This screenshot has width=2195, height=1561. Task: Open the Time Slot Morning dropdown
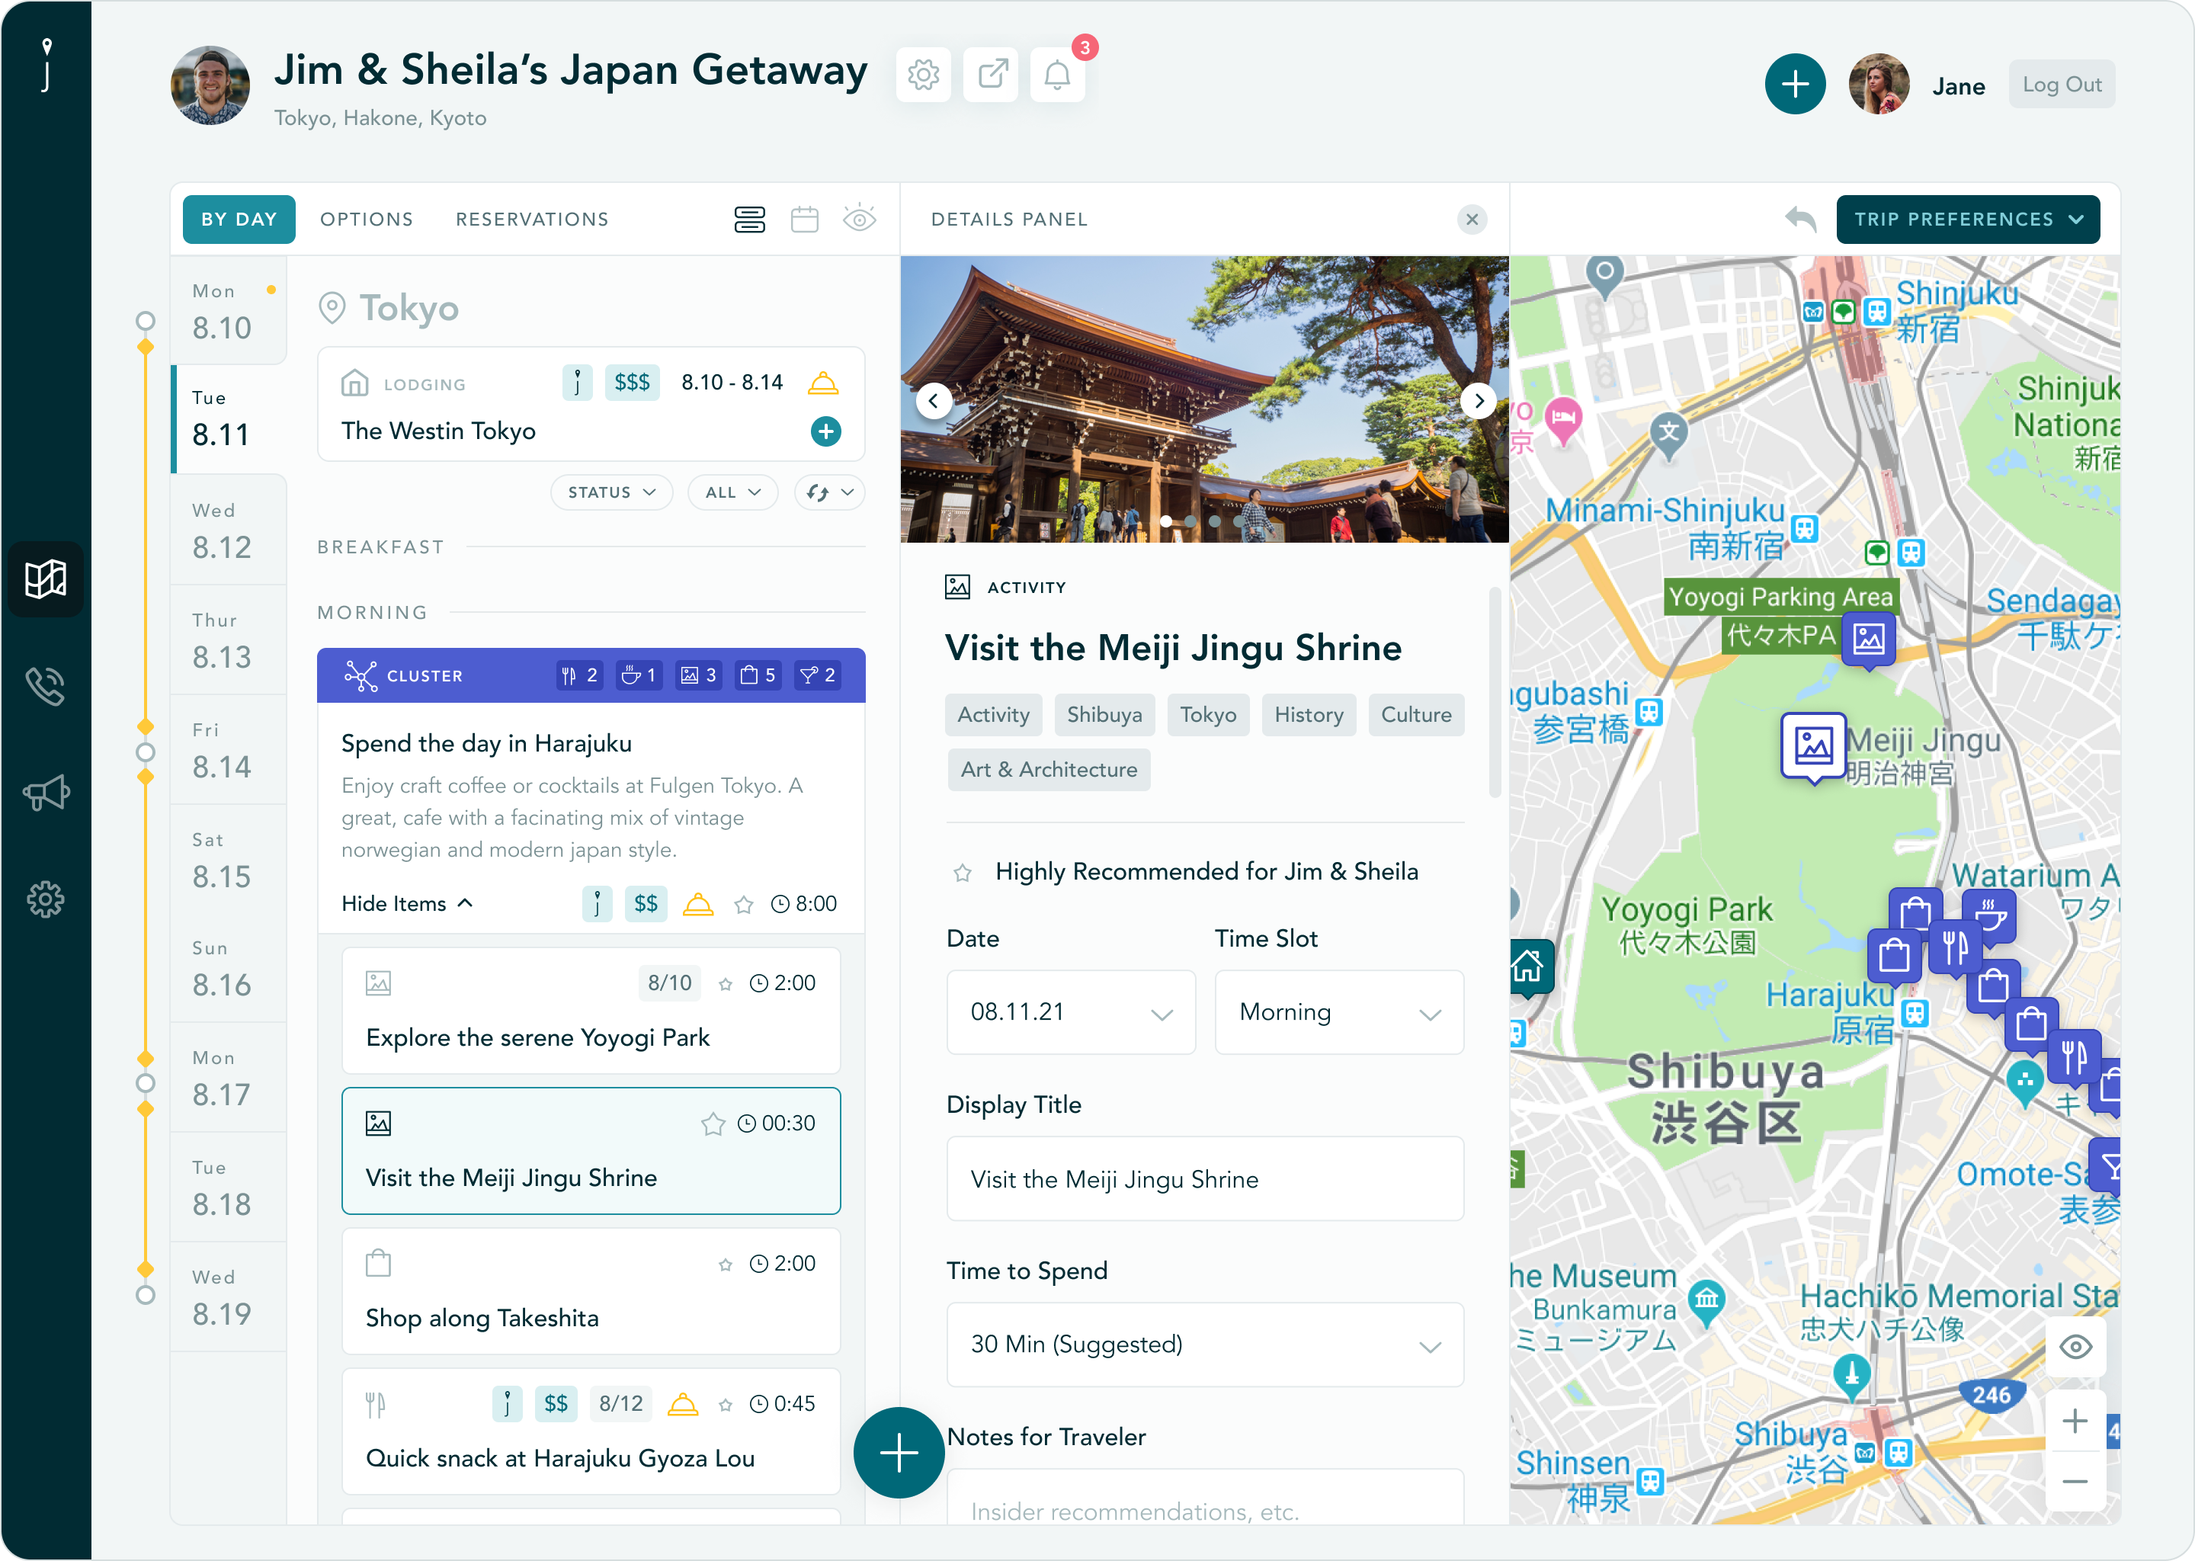[1338, 1012]
